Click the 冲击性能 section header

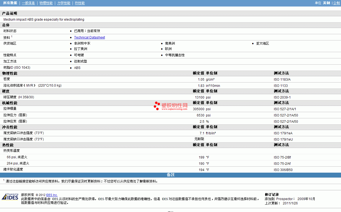pos(10,127)
